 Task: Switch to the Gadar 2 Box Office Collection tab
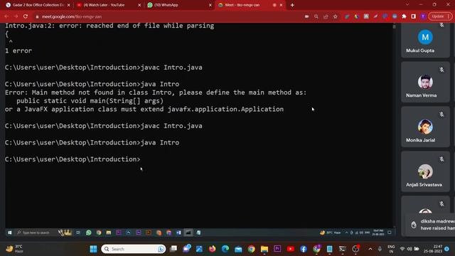pos(38,5)
